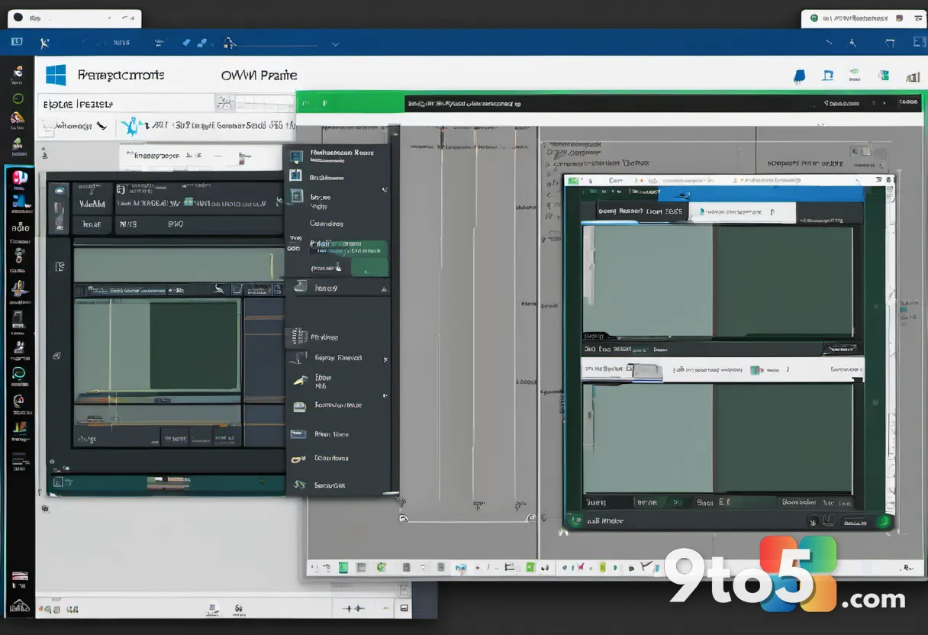
Task: Click the blue bucket icon in header
Action: click(799, 76)
